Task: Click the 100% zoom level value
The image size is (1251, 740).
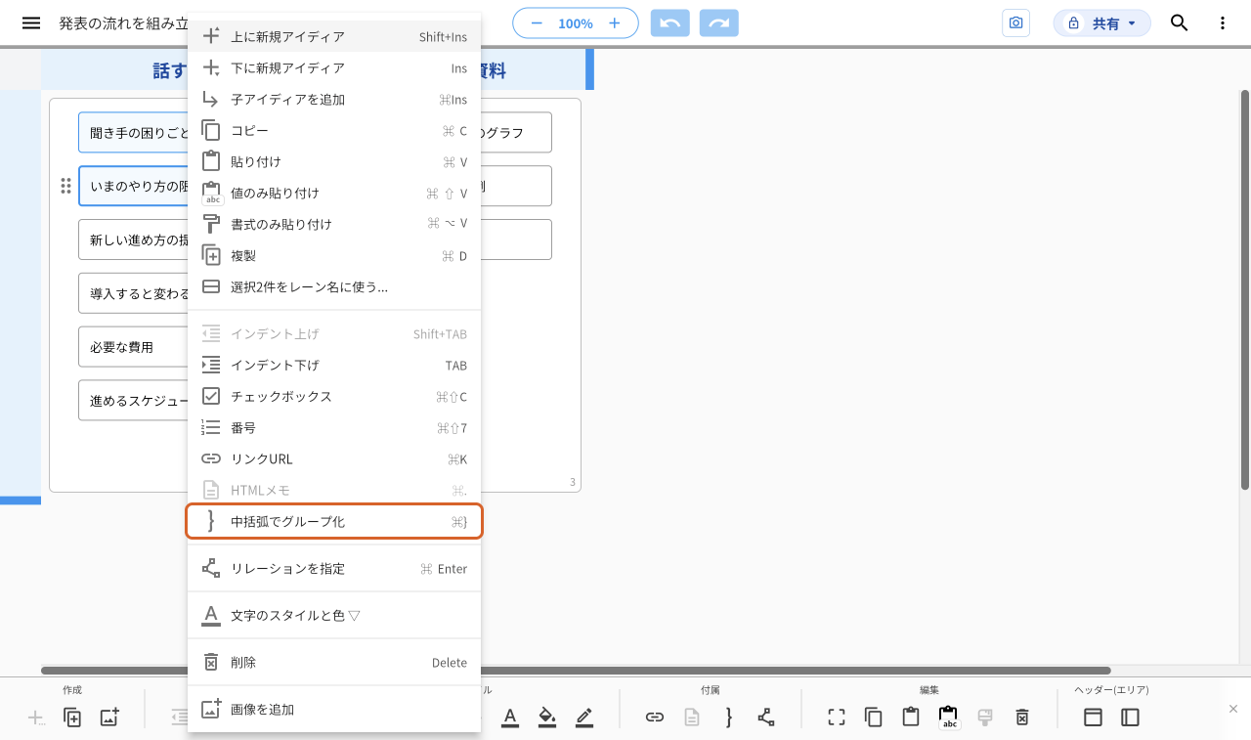Action: point(576,23)
